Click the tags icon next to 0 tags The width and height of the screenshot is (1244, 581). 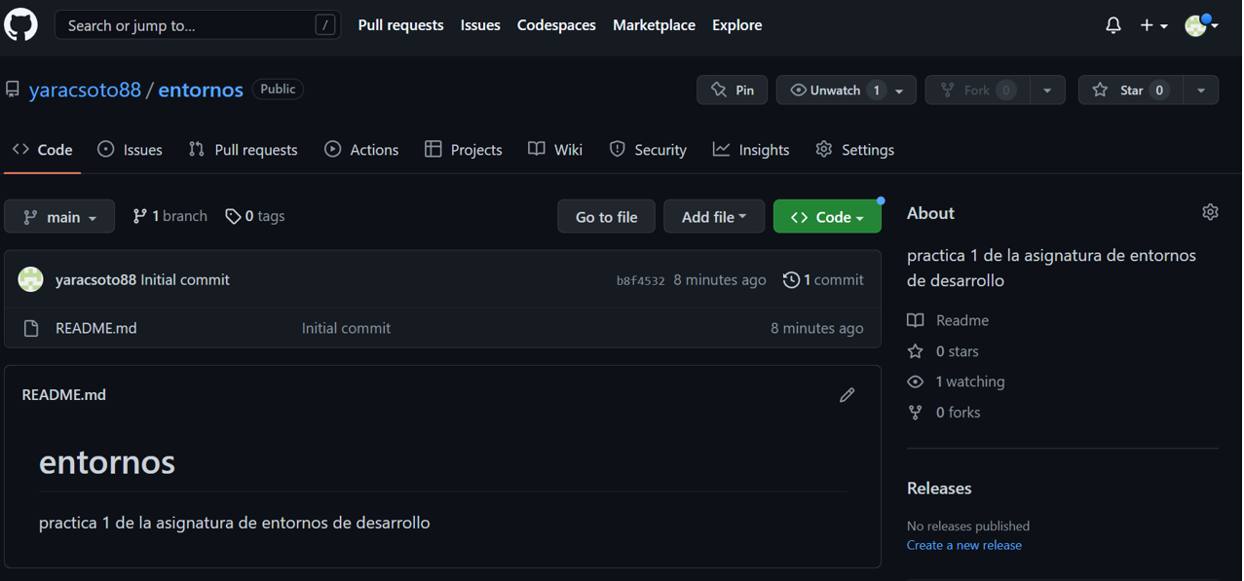coord(233,215)
